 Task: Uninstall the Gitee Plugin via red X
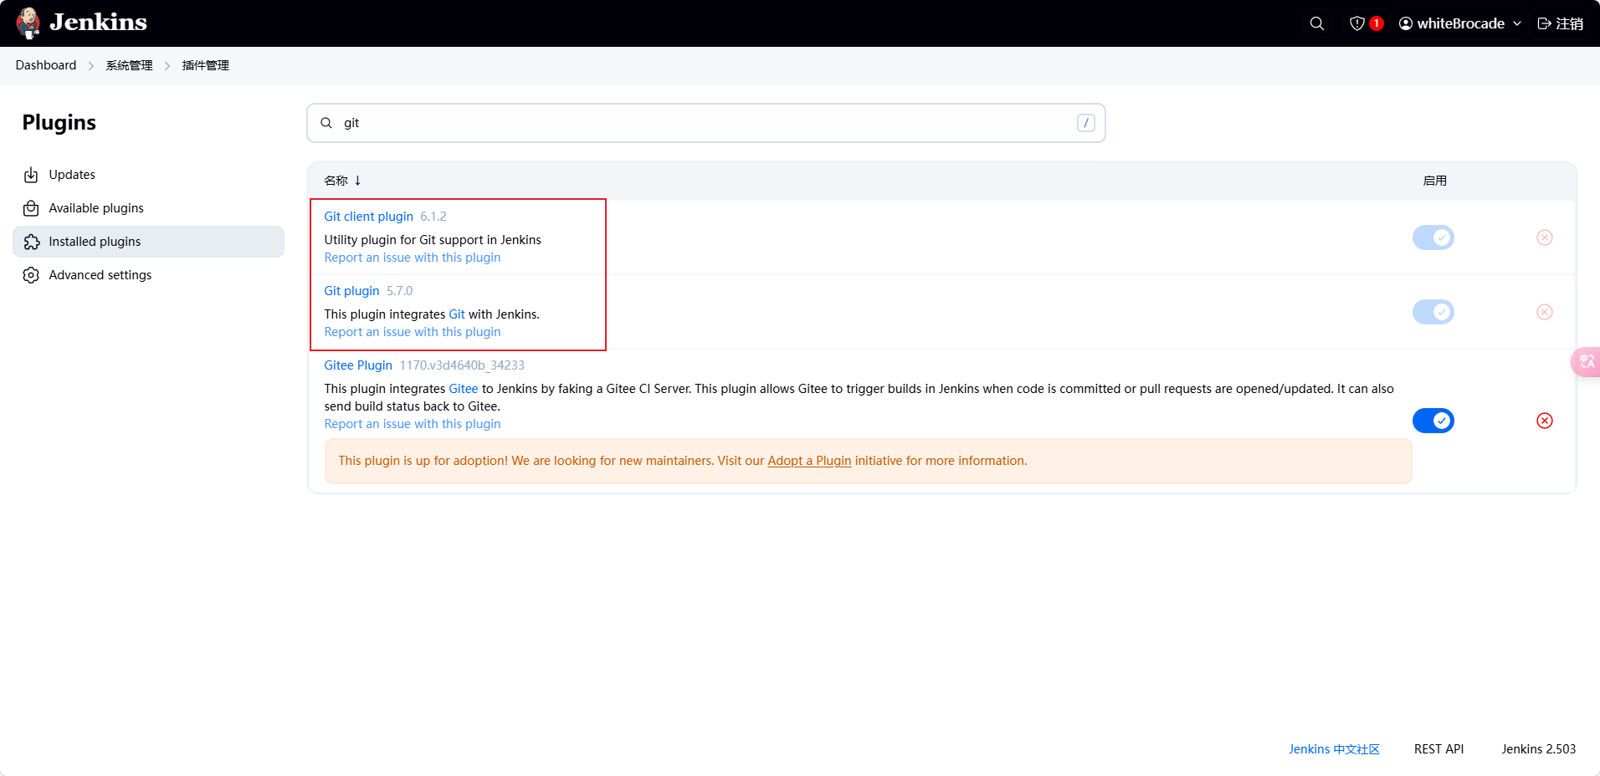[1545, 421]
